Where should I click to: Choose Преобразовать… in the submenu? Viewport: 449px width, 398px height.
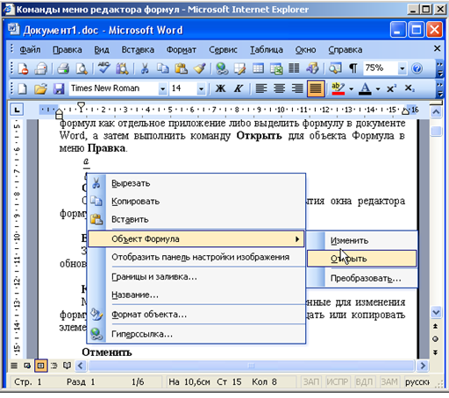click(362, 278)
